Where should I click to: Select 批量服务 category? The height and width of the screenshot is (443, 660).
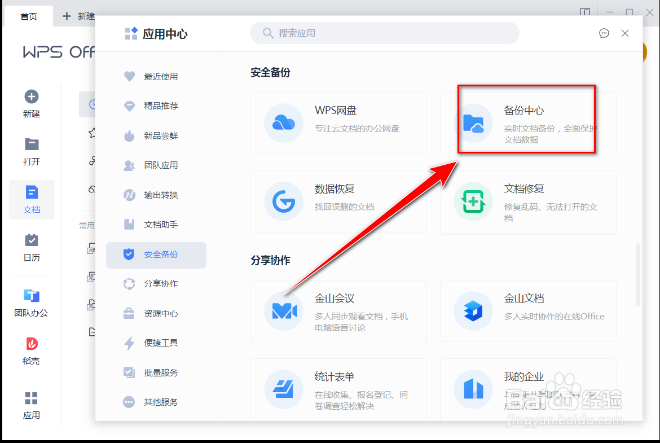[156, 372]
